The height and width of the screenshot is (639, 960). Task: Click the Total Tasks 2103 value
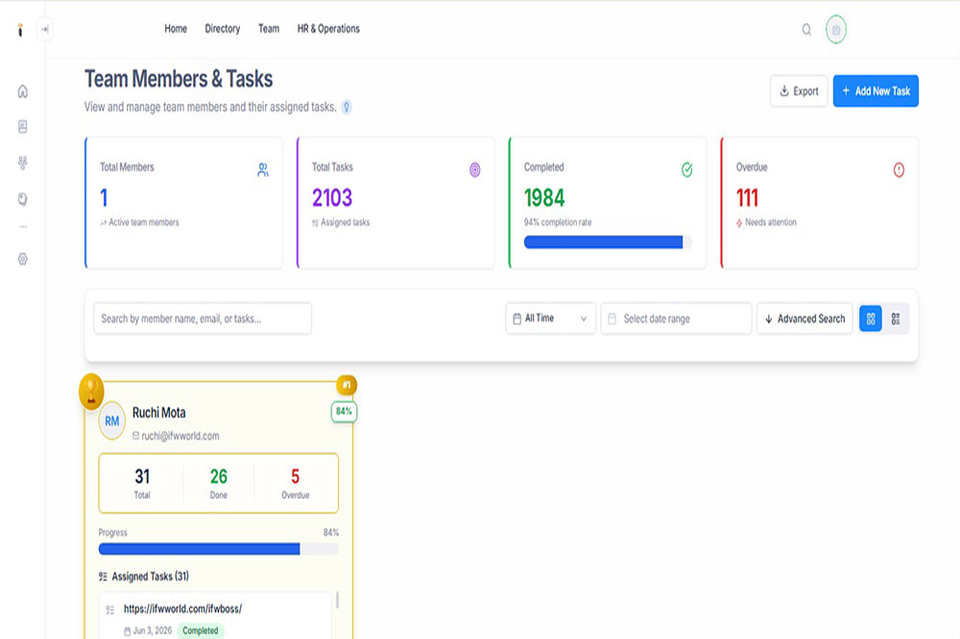(332, 198)
